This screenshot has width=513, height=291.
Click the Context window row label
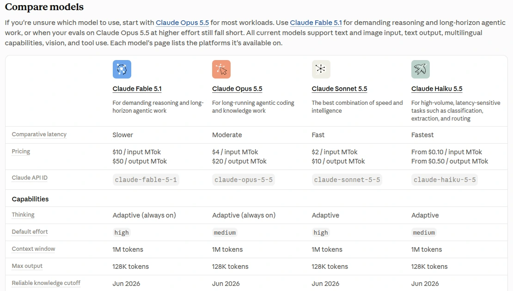coord(33,249)
